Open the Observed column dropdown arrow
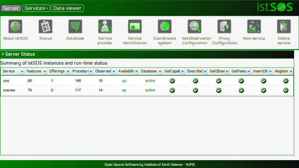 pyautogui.click(x=114, y=71)
